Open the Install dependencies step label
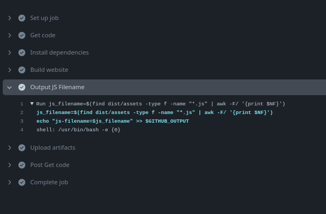This screenshot has width=326, height=214. click(59, 52)
